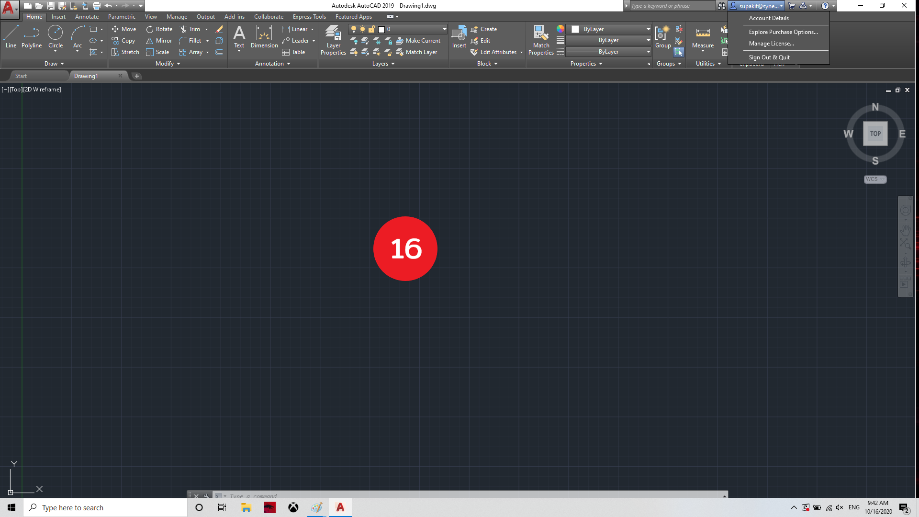Switch to the Annotate ribbon tab
The image size is (919, 517).
tap(87, 16)
